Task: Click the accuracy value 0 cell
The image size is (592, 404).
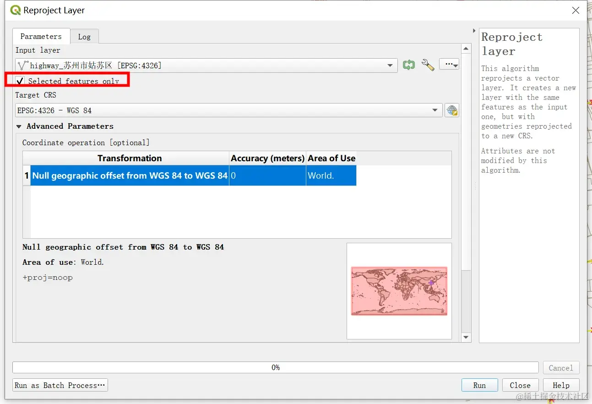Action: 267,175
